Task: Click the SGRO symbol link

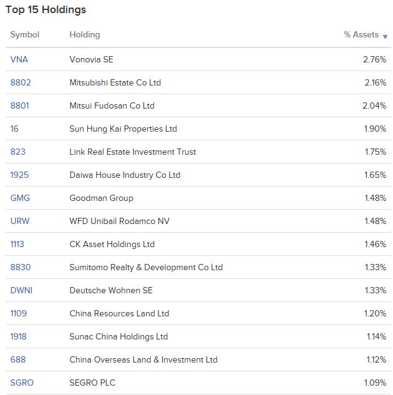Action: click(22, 383)
